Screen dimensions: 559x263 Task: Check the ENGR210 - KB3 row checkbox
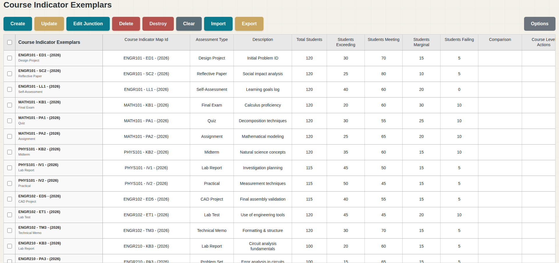pyautogui.click(x=9, y=246)
